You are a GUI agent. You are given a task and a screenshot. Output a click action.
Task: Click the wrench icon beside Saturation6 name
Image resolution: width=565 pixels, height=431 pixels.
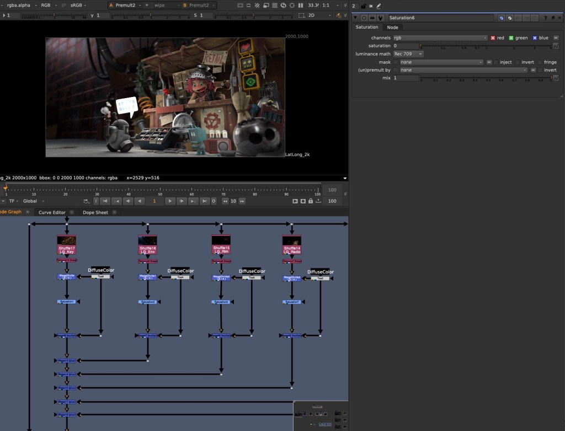point(380,18)
